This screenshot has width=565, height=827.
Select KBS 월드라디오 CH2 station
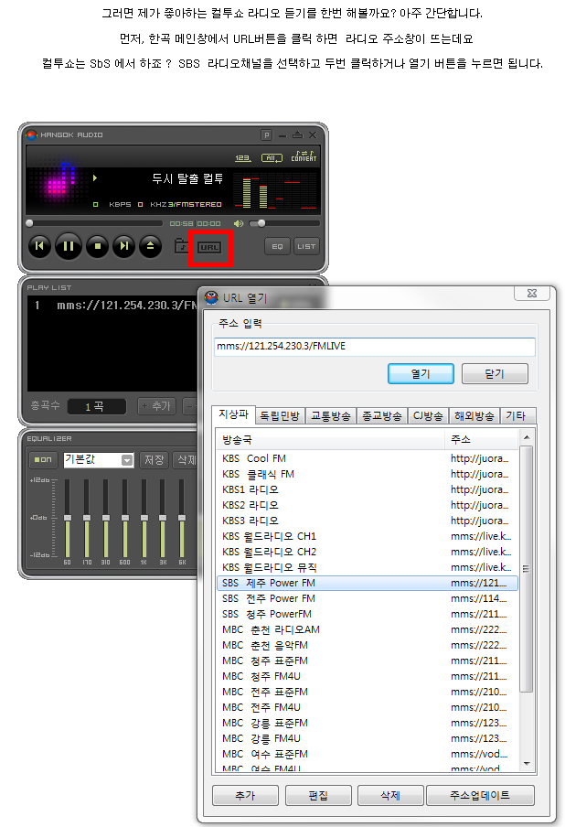368,552
